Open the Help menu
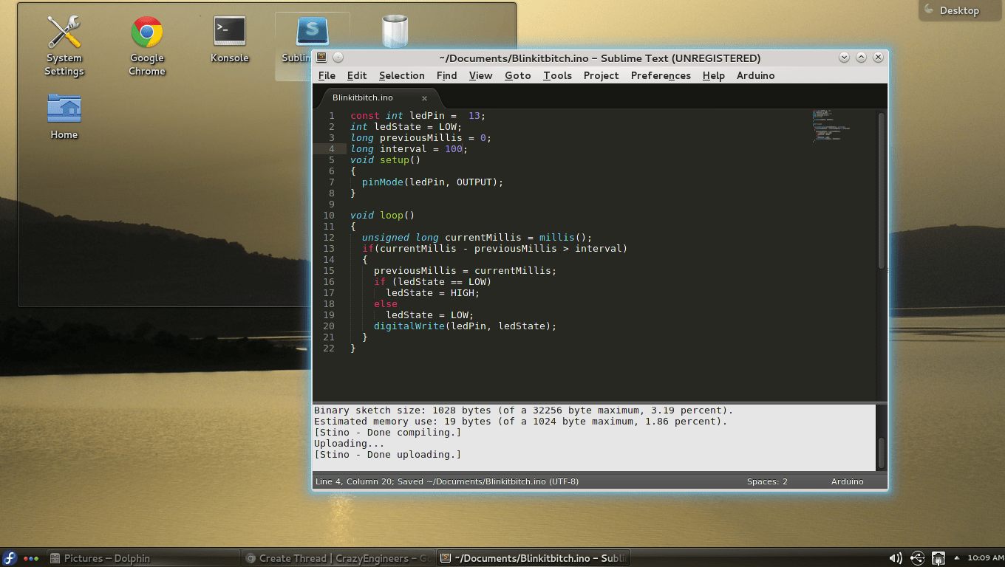 click(713, 75)
